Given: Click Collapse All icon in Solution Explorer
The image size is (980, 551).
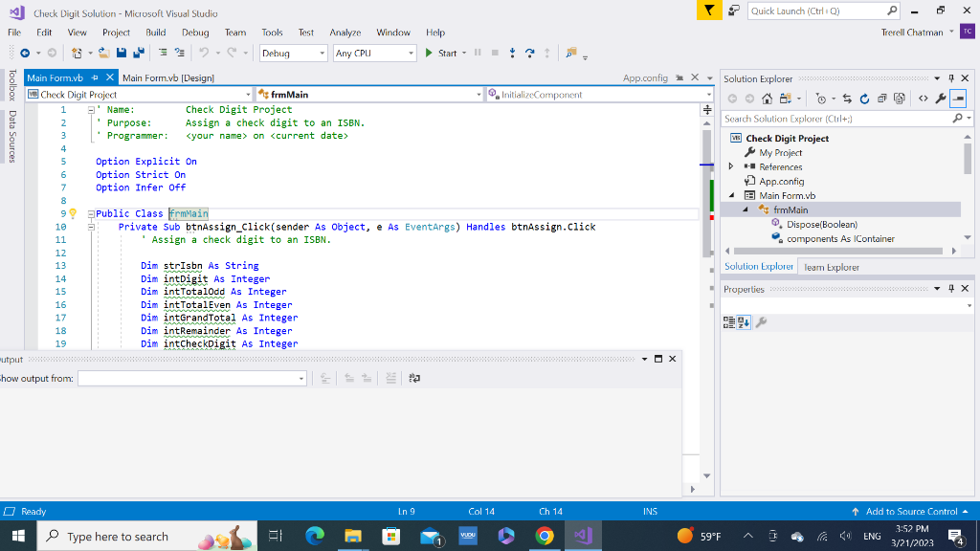Looking at the screenshot, I should (881, 99).
